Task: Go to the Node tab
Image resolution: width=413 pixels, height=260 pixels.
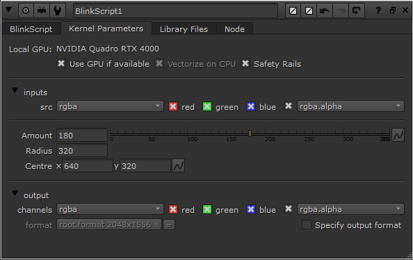Action: point(234,29)
